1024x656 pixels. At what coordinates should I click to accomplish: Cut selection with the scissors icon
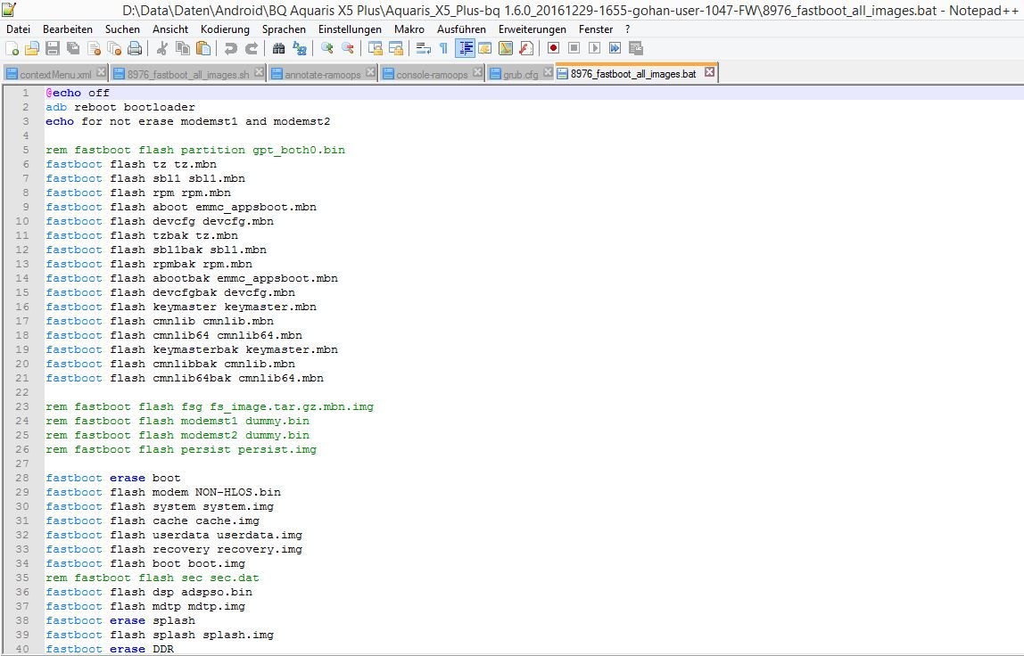click(162, 48)
